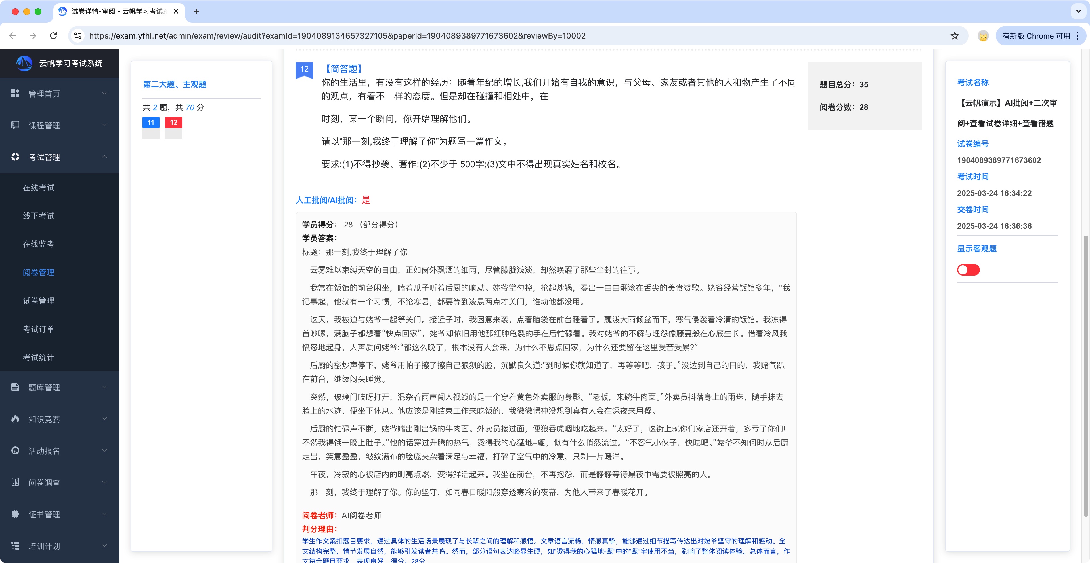Switch to 试卷管理 menu item
Viewport: 1090px width, 563px height.
[x=39, y=301]
